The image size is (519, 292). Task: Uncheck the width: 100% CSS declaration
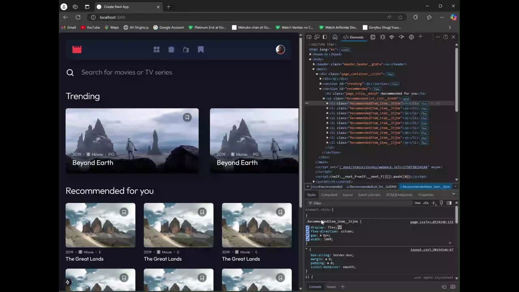[x=307, y=239]
